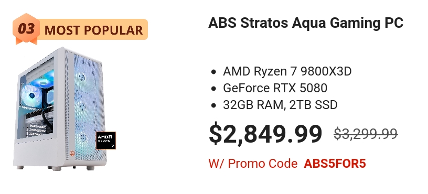Click the 32GB RAM, 2TB SSD spec
Screen dimensions: 428x194
280,105
